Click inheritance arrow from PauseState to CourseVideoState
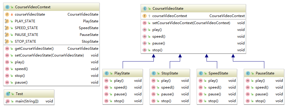Screen dimensions: 288x108 pyautogui.click(x=249, y=62)
